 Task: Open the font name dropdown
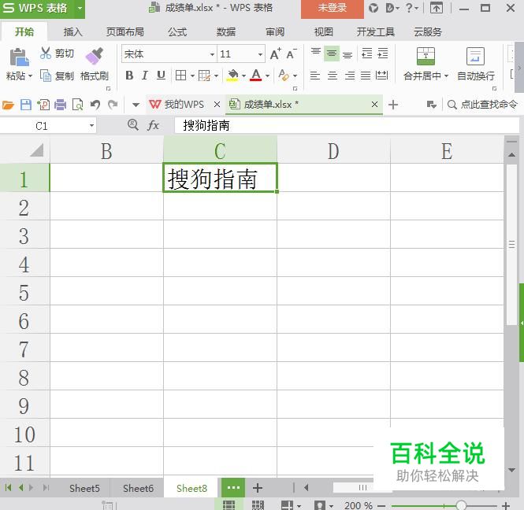[x=212, y=54]
